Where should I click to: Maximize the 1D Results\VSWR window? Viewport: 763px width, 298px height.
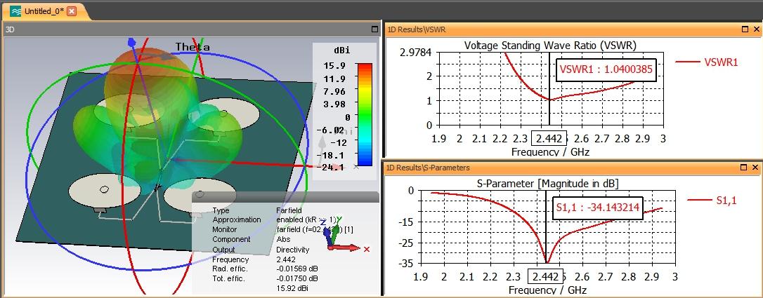click(745, 29)
